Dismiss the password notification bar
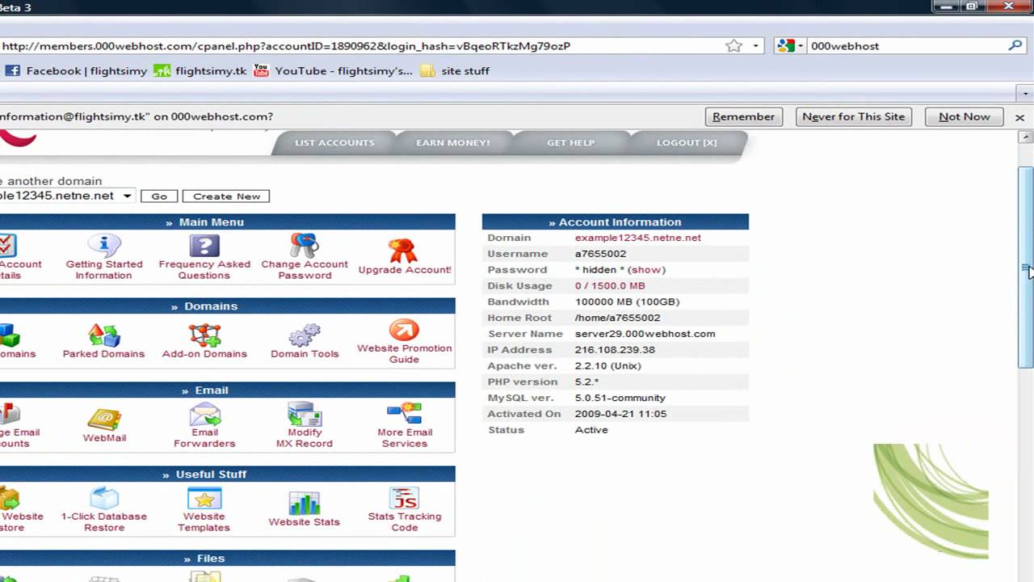 pyautogui.click(x=1019, y=117)
